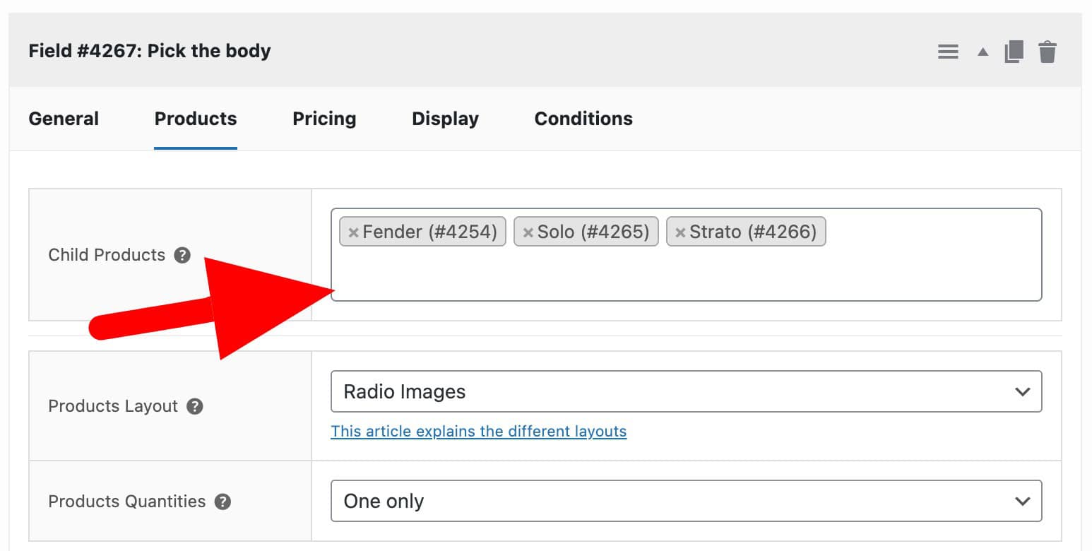Remove the Fender (#4254) product tag
This screenshot has height=551, width=1092.
tap(354, 232)
